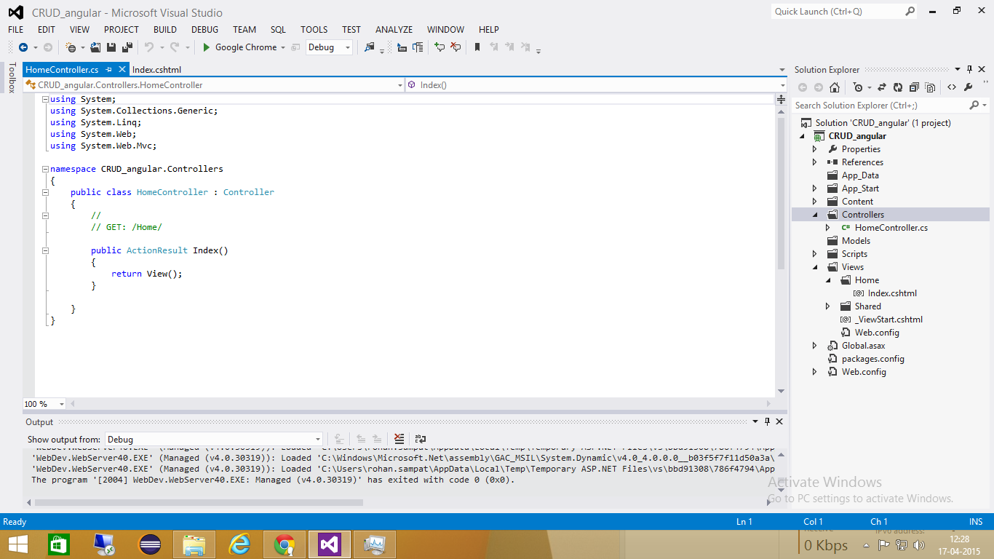Click the Pending Changes Filter clock icon
The image size is (994, 559).
tap(858, 87)
